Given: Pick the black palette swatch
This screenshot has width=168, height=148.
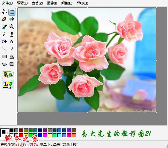Looking at the screenshot, I should [11, 131].
